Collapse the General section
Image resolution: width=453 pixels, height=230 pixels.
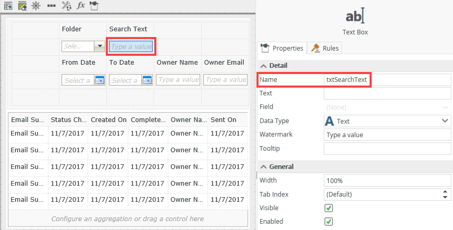[263, 167]
